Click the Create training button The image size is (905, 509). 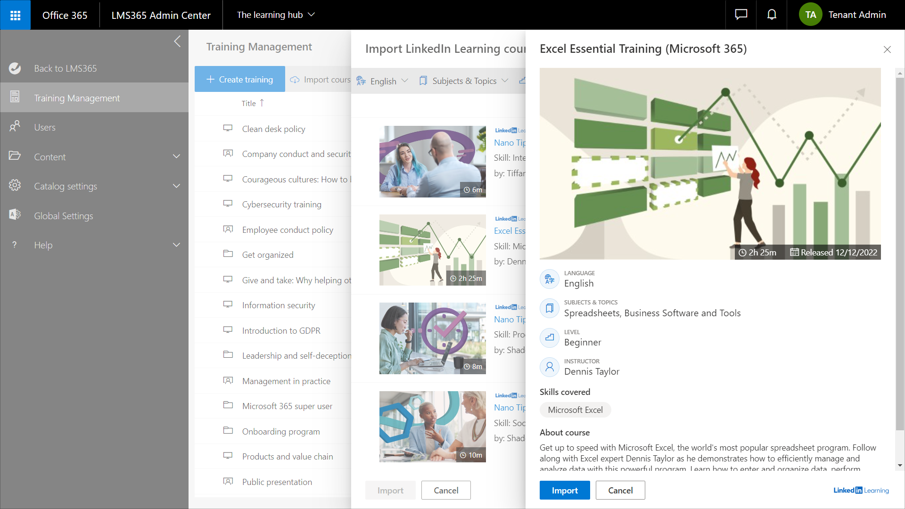click(240, 79)
